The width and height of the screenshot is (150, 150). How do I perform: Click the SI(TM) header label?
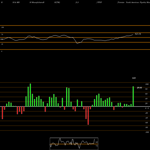point(57,2)
